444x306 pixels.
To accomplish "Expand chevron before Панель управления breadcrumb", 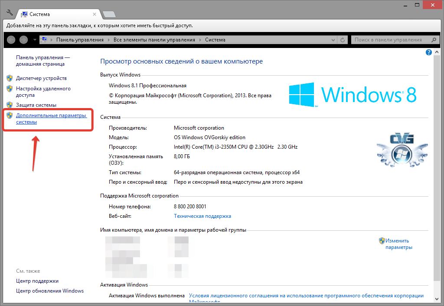I will [52, 40].
